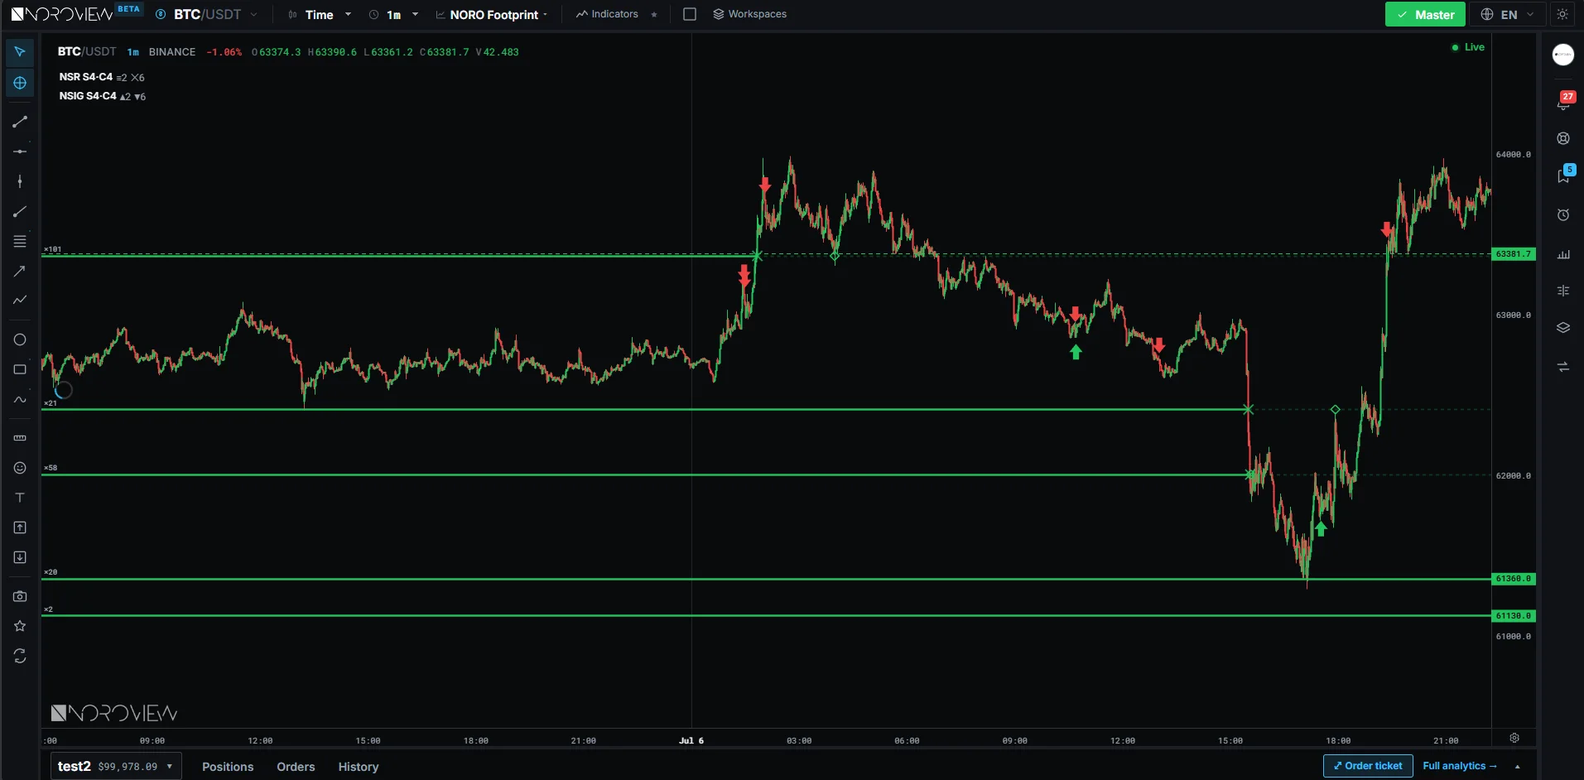Open the Indicators menu
The width and height of the screenshot is (1584, 780).
607,14
